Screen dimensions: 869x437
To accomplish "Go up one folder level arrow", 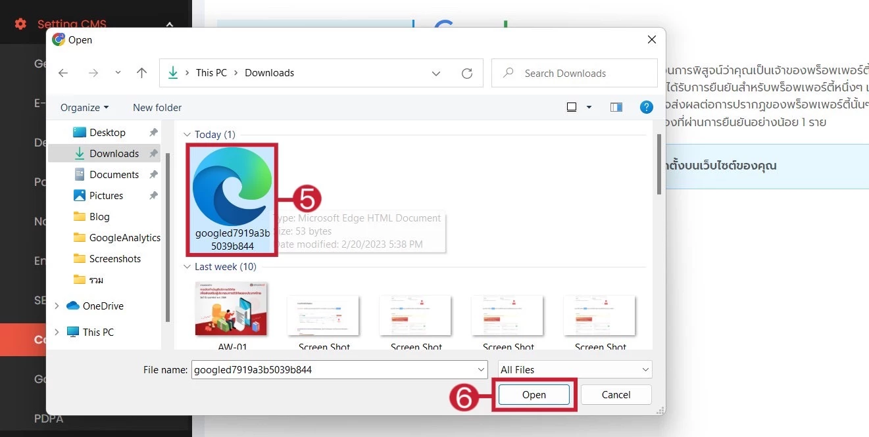I will (x=141, y=73).
